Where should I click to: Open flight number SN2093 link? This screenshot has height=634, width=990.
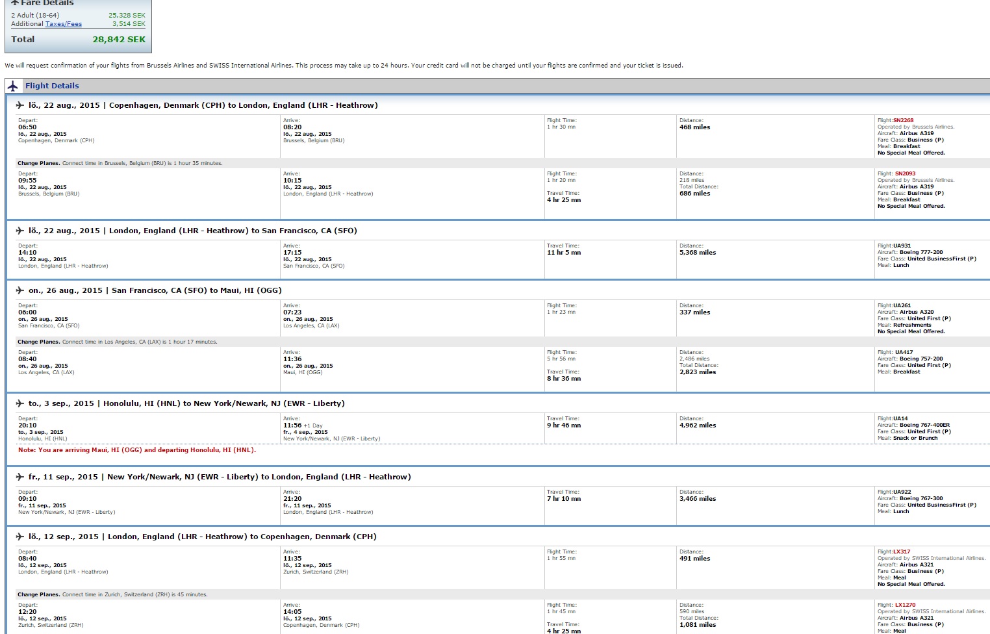pyautogui.click(x=905, y=173)
